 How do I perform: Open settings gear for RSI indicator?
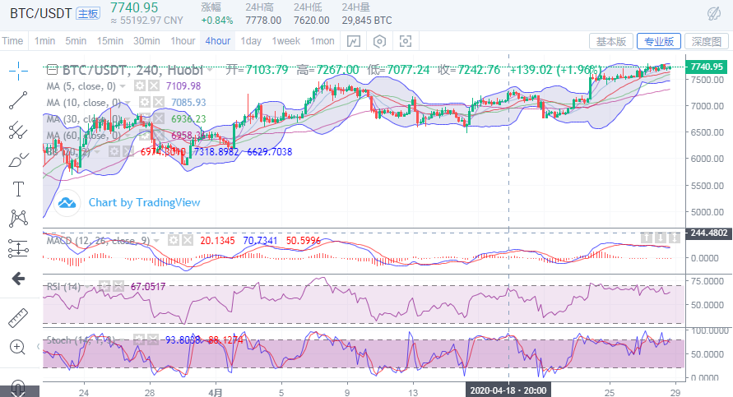104,286
